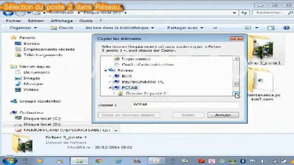Select Disque local (D:) in sidebar
294x165 pixels.
click(42, 124)
